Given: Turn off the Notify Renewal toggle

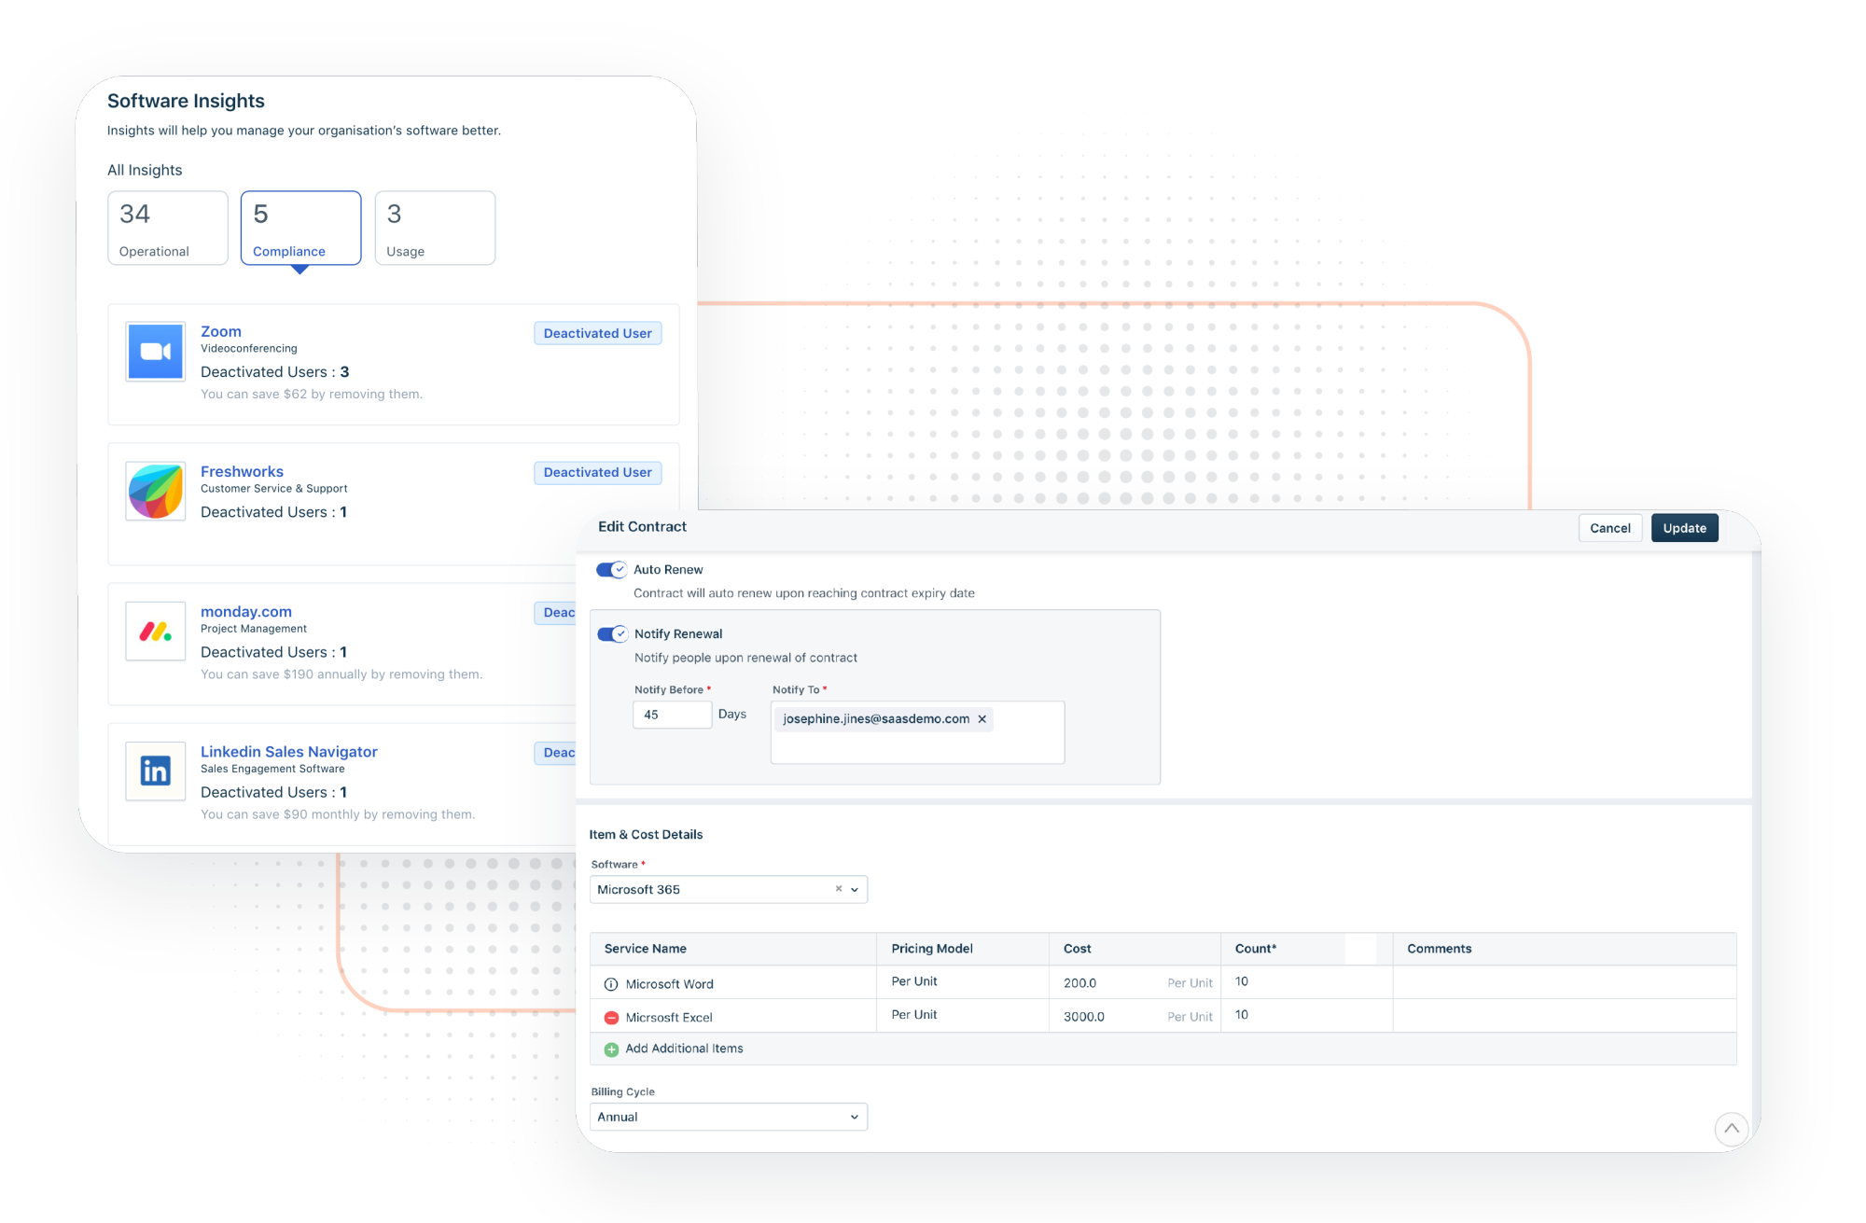Looking at the screenshot, I should coord(612,633).
